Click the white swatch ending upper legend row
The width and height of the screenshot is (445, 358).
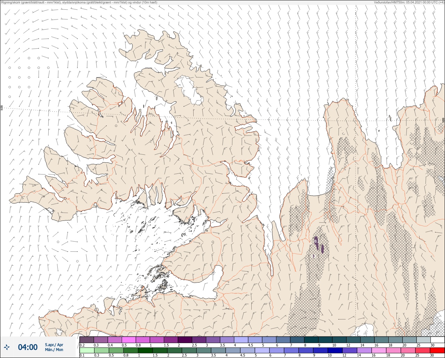click(x=437, y=340)
